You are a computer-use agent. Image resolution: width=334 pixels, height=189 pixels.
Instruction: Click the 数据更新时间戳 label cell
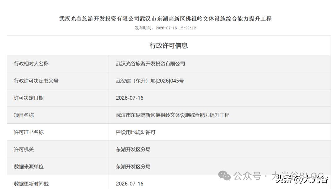point(58,182)
